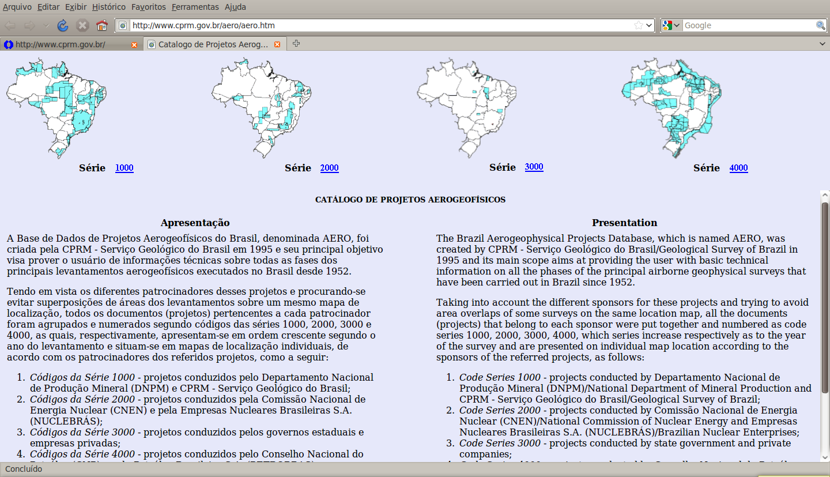
Task: Focus the Google search input field
Action: [749, 25]
